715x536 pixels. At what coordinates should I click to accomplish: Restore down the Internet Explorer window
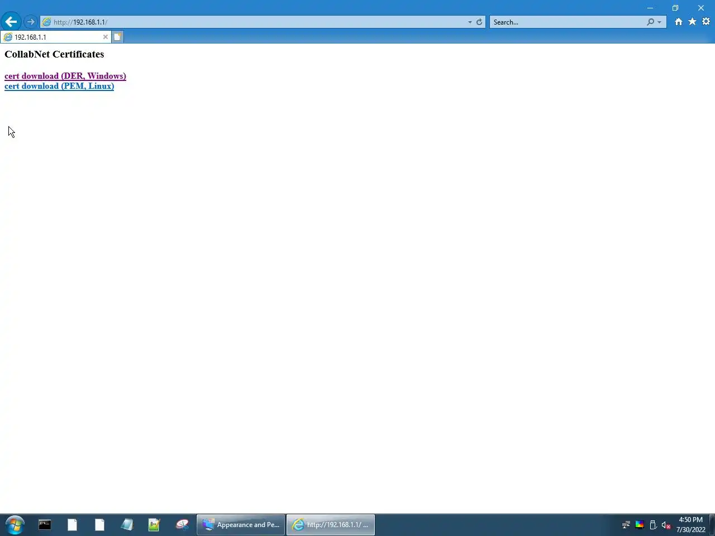[675, 8]
